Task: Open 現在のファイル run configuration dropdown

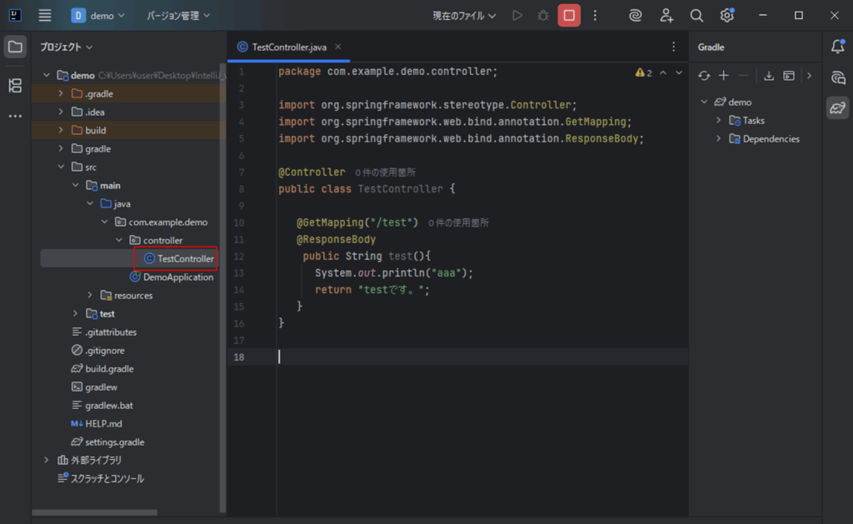Action: [464, 15]
